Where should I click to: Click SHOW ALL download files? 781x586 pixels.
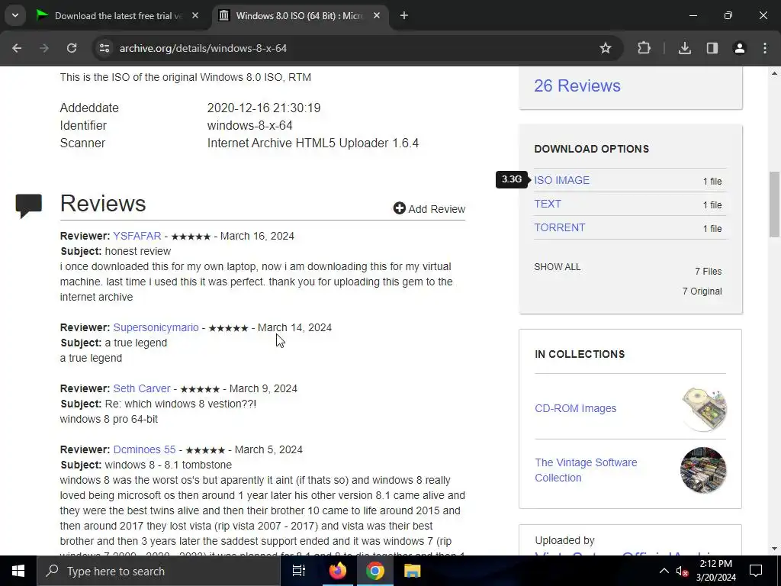558,267
